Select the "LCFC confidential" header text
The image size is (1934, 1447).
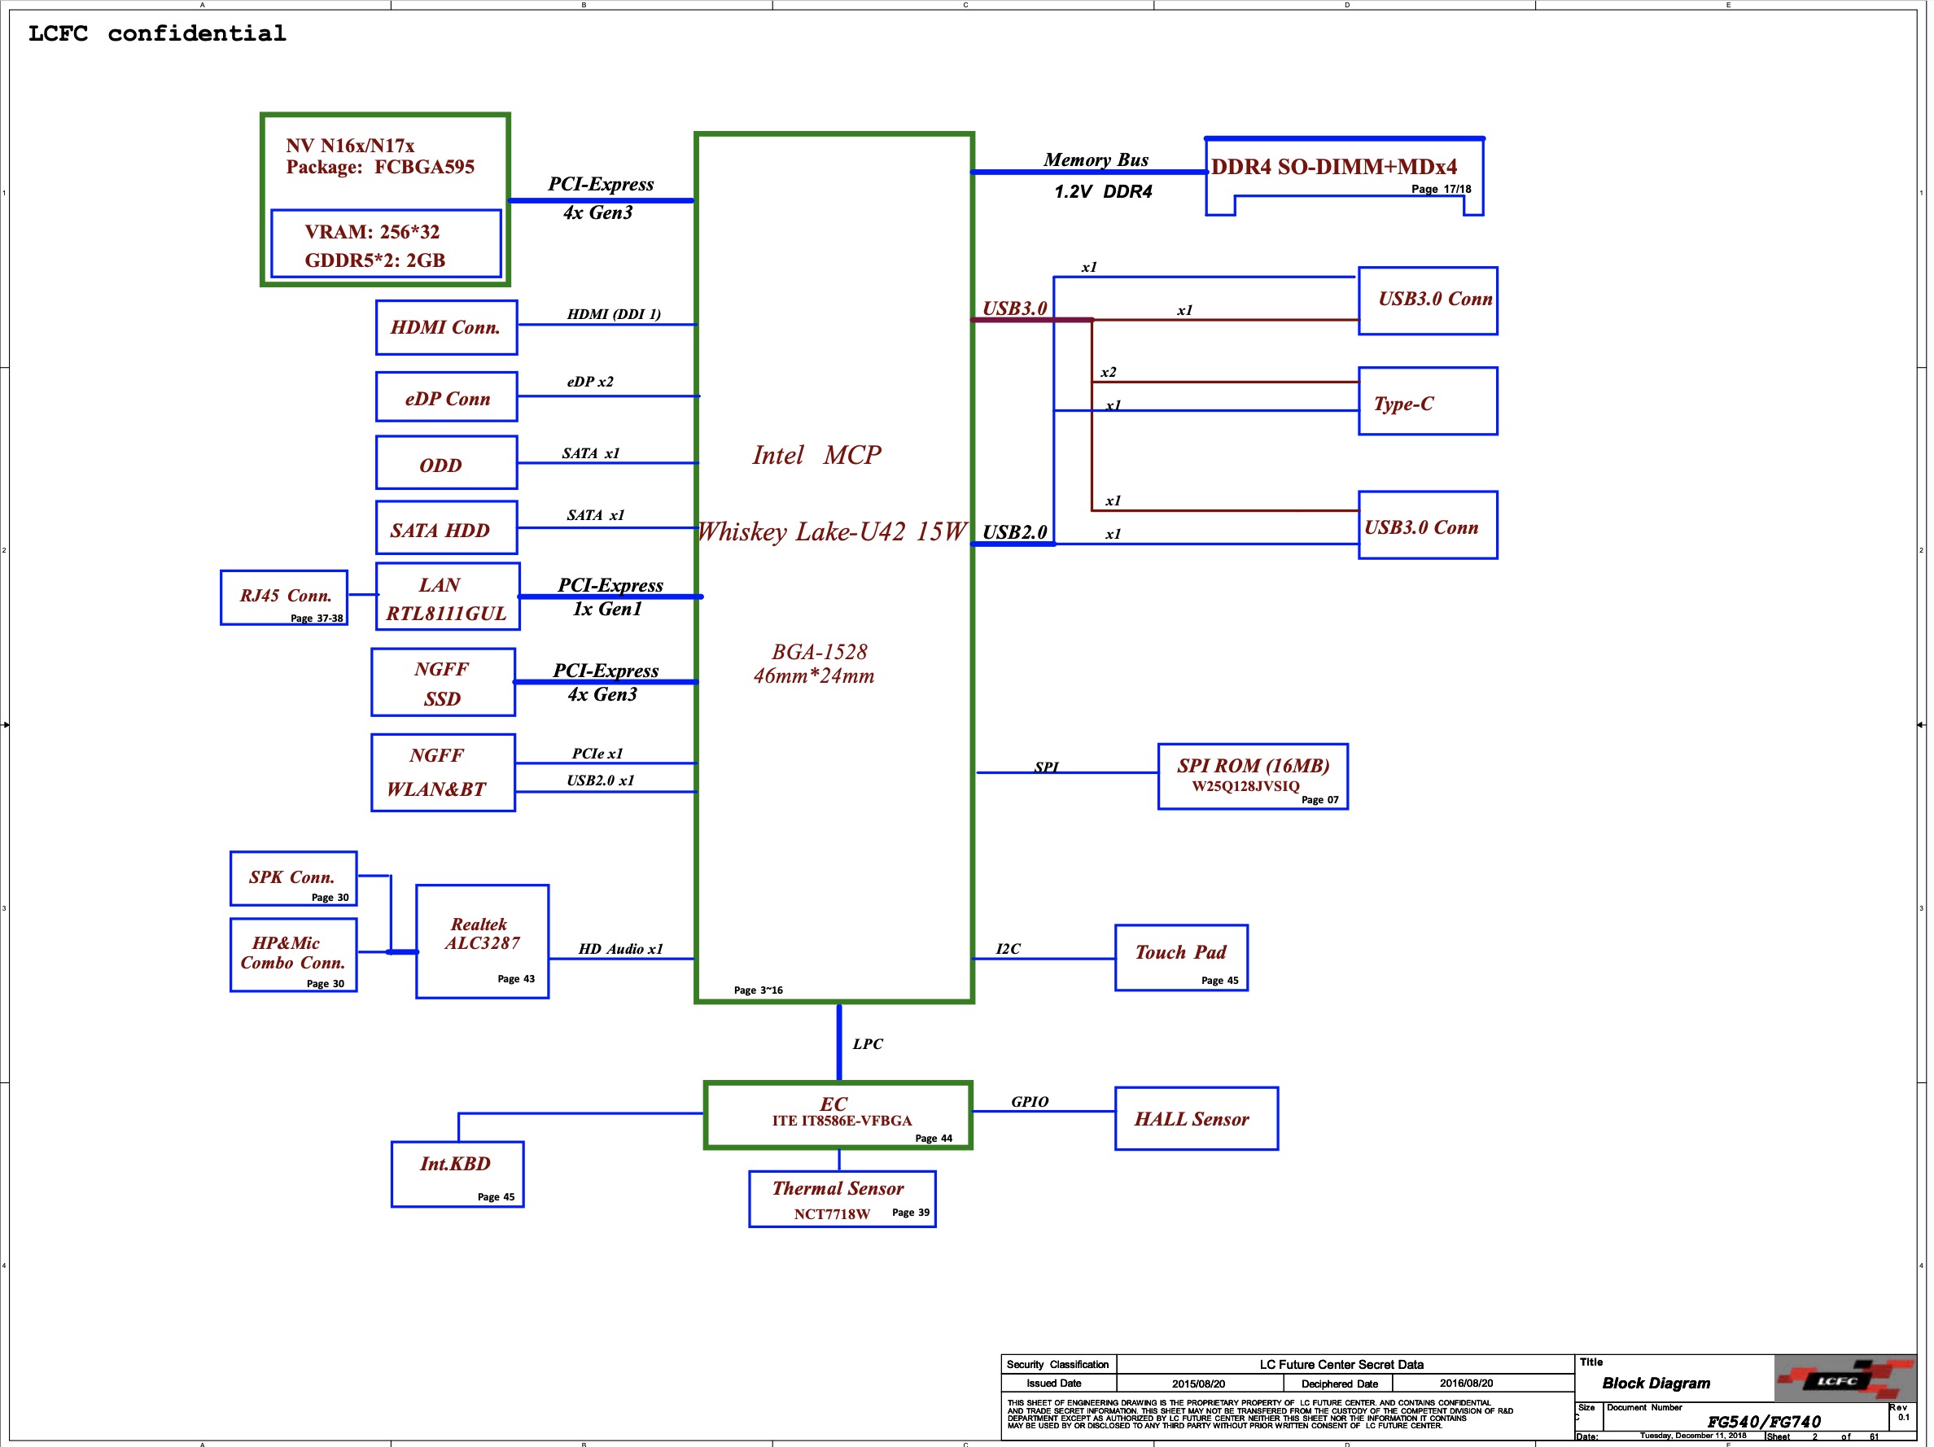157,33
